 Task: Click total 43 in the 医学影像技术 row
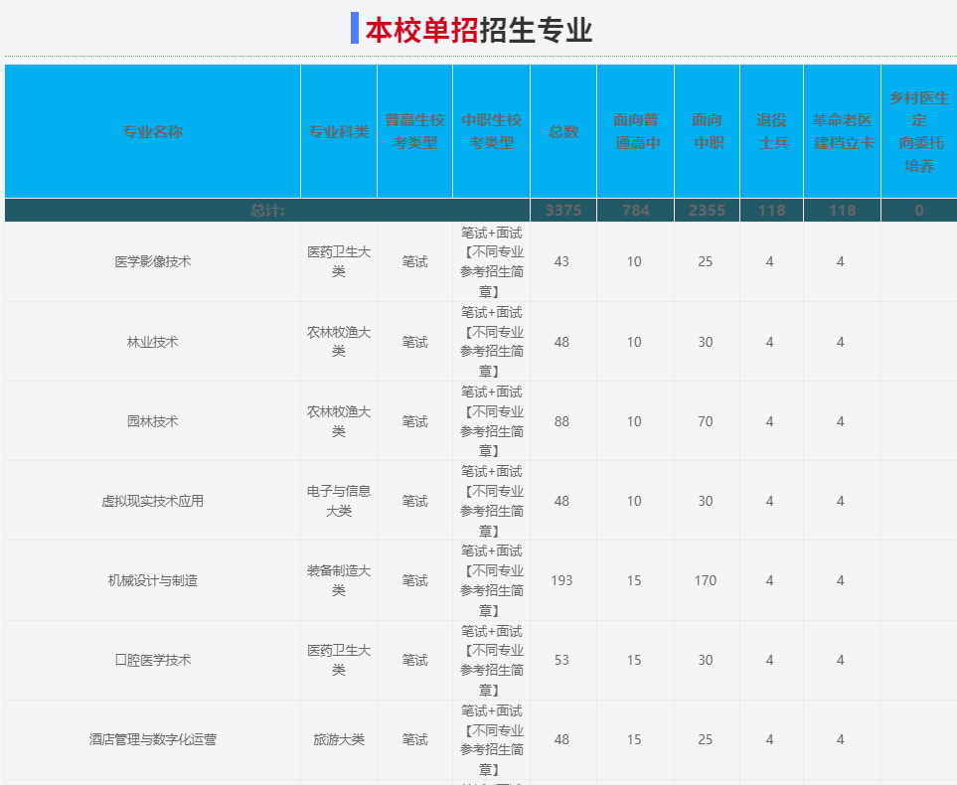click(x=561, y=261)
